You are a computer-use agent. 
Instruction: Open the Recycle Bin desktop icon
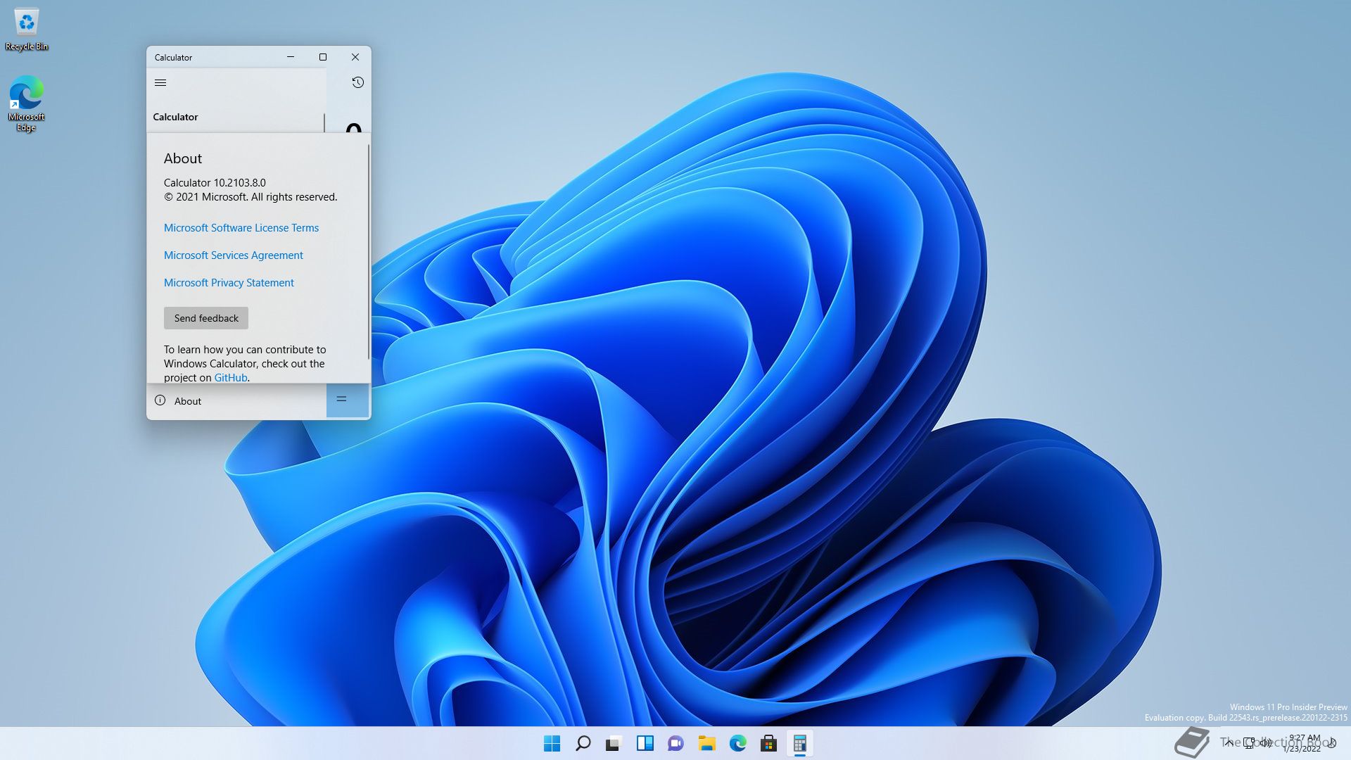point(27,30)
